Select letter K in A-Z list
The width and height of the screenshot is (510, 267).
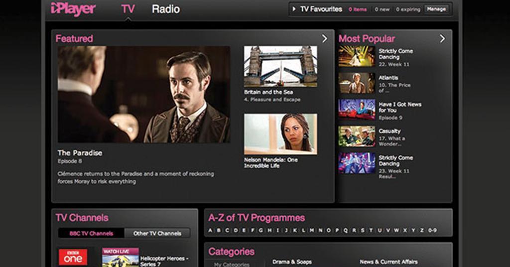coord(295,230)
